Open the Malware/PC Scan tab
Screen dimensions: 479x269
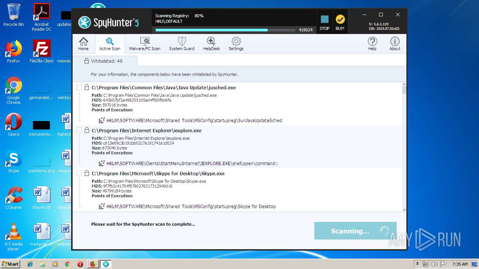pyautogui.click(x=144, y=44)
